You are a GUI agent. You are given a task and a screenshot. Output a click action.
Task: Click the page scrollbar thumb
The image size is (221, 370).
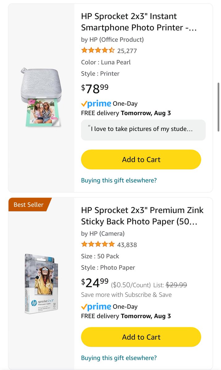tap(219, 107)
